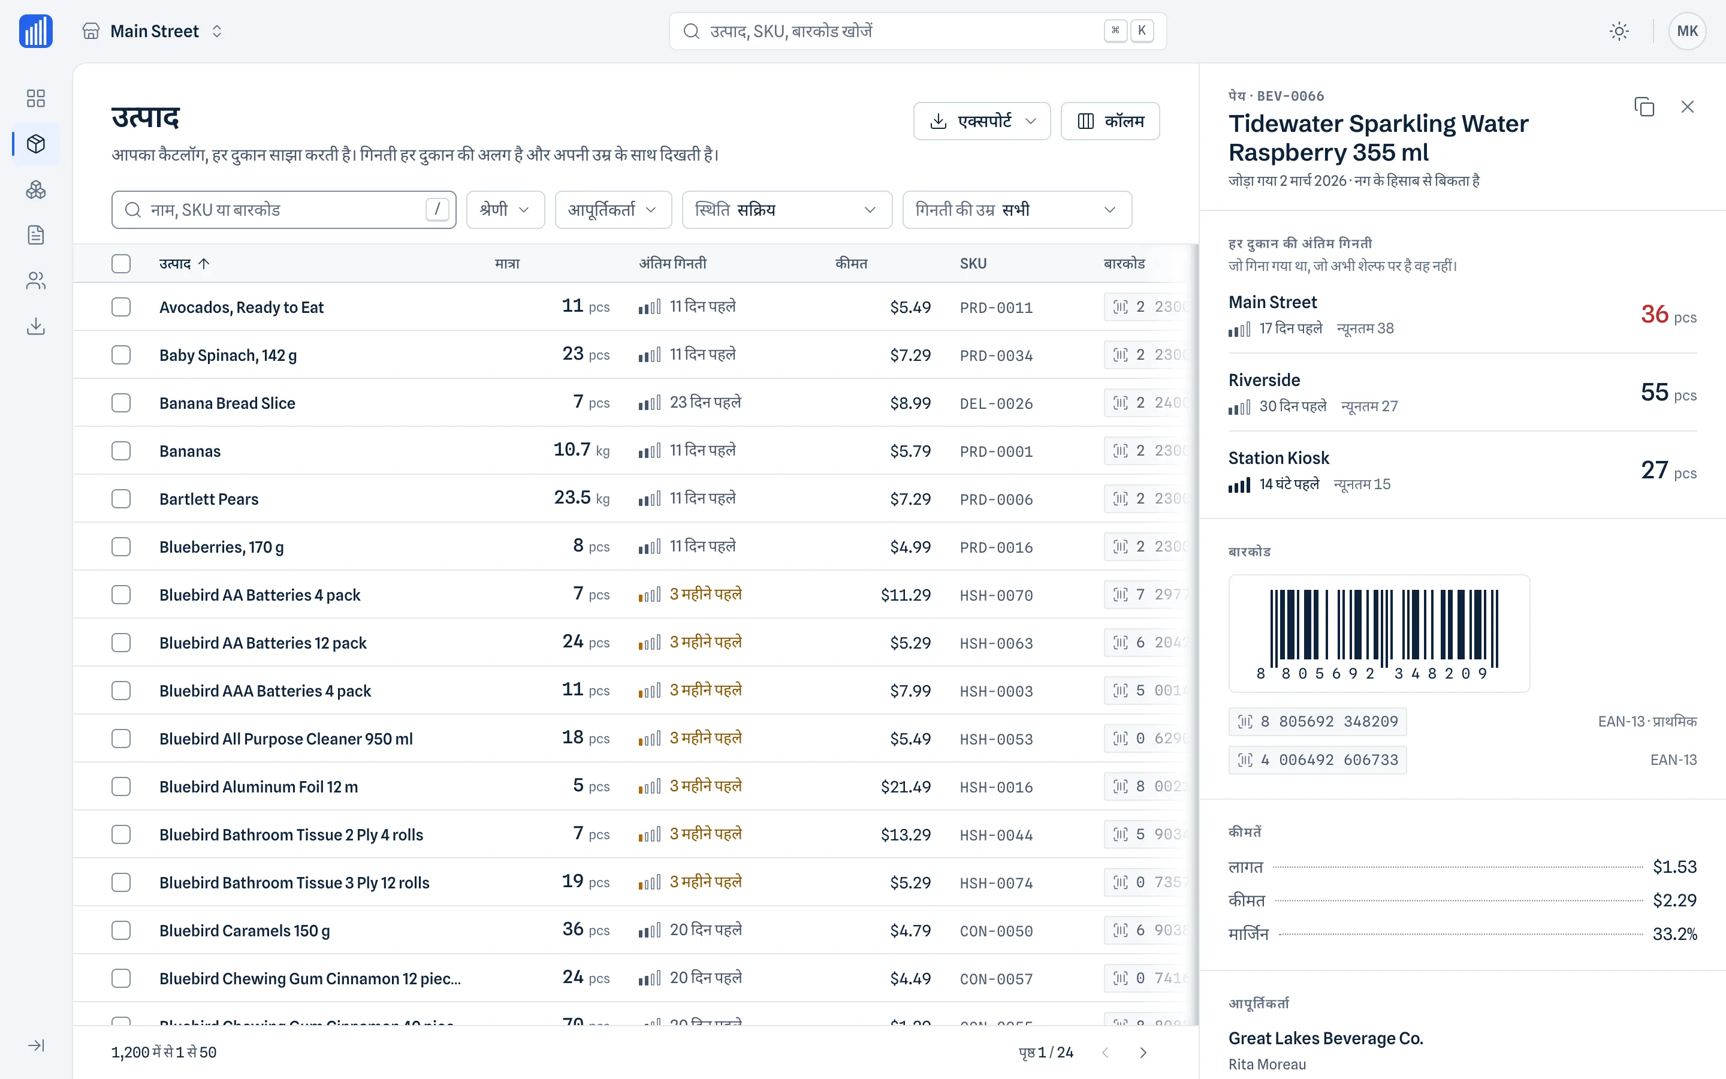Image resolution: width=1726 pixels, height=1079 pixels.
Task: Open Great Lakes Beverage Co. supplier
Action: coord(1325,1038)
